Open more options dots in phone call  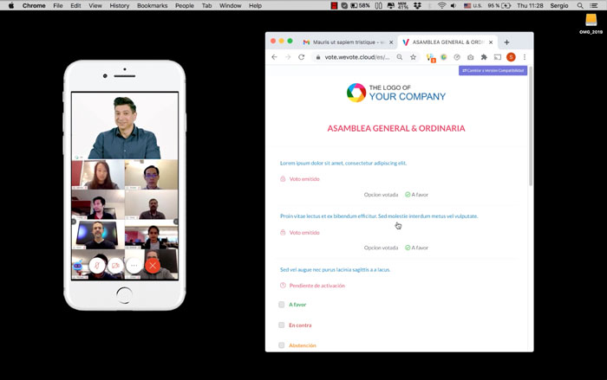click(134, 266)
